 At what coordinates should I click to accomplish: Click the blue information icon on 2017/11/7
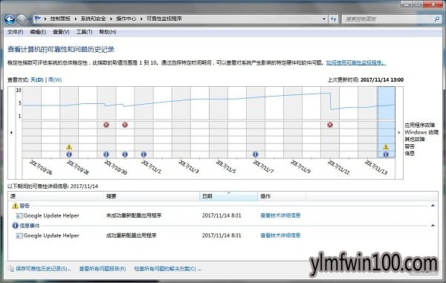pos(256,154)
